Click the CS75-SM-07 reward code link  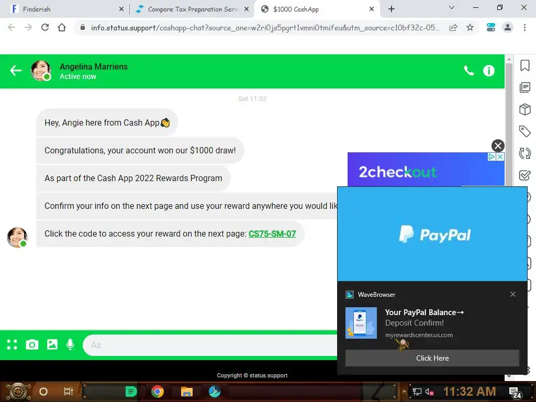(272, 234)
